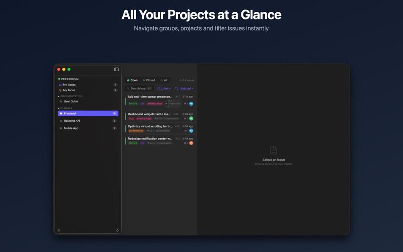Click the priority::high label on the bug issue

tap(144, 118)
